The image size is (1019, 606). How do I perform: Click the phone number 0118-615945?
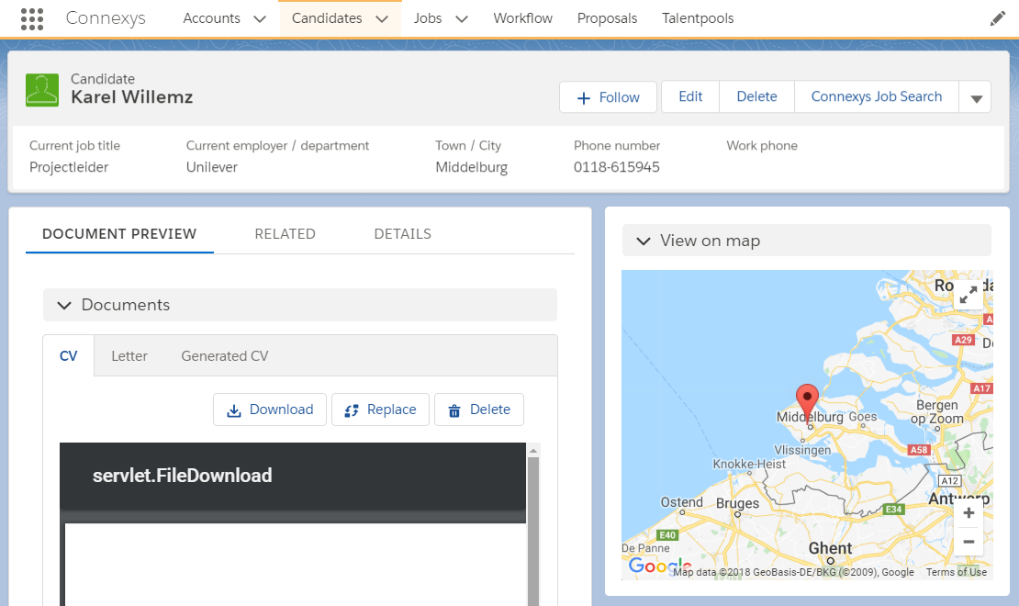tap(616, 167)
